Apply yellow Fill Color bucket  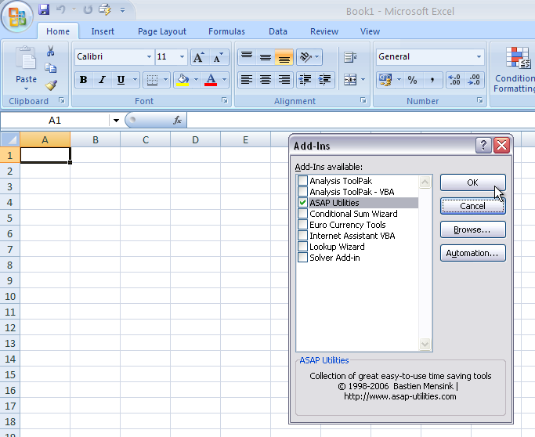[183, 80]
